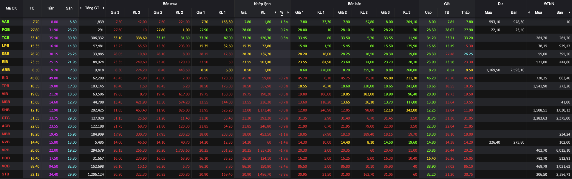
Task: Click SHB total value 202,425
Action: coord(98,110)
